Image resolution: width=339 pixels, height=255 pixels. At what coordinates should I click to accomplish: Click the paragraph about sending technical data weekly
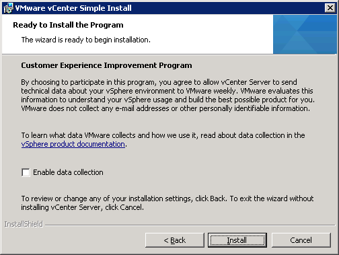(167, 95)
